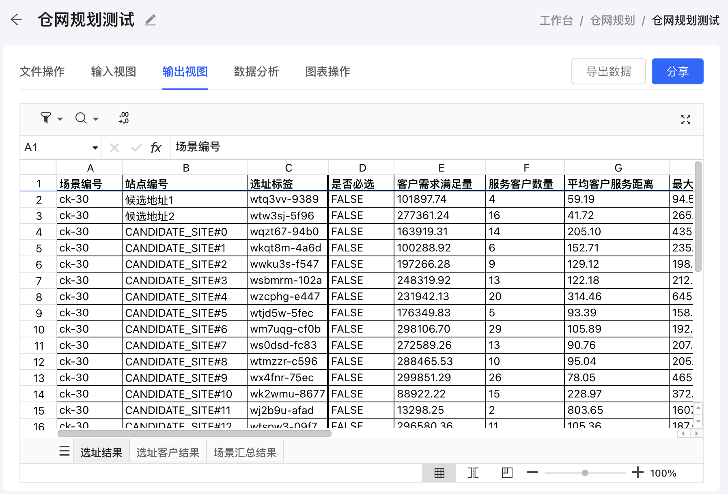Viewport: 728px width, 494px height.
Task: Toggle fullscreen with the expand icon
Action: (x=685, y=119)
